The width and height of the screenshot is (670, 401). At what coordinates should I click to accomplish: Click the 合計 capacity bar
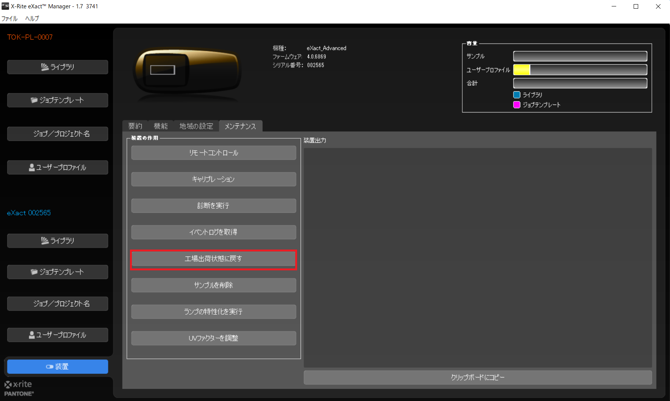580,83
